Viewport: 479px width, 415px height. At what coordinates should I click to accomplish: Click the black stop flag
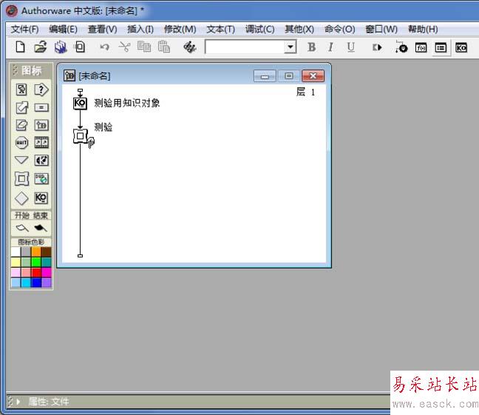pos(41,228)
